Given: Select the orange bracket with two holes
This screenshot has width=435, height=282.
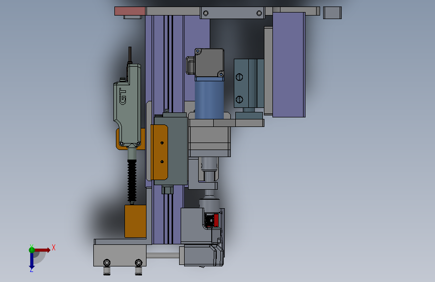Looking at the screenshot, I should coord(159,152).
